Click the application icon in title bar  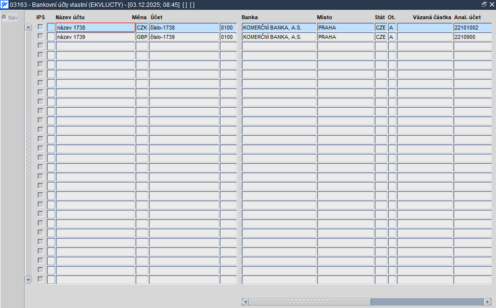[x=4, y=4]
